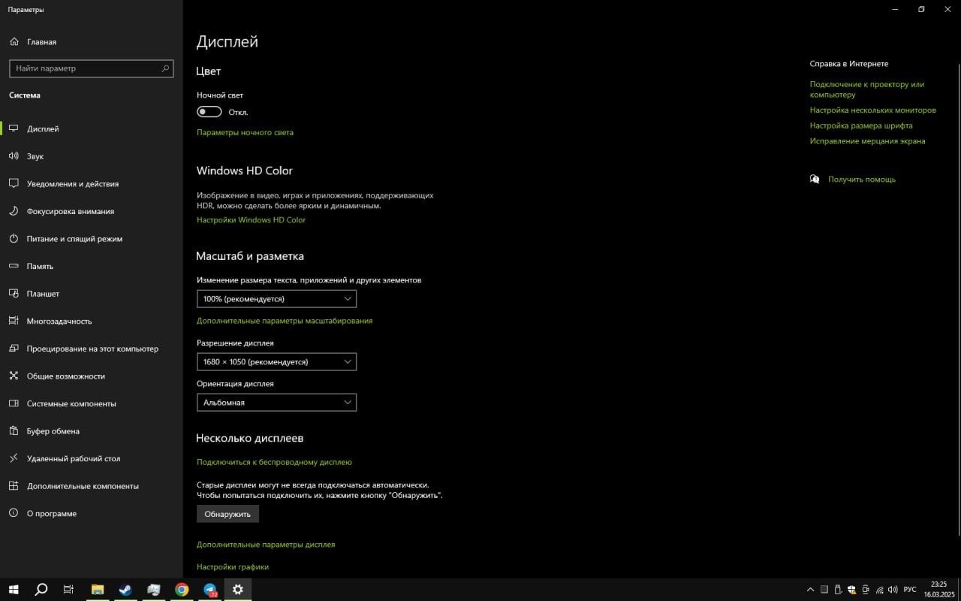
Task: Open Google Chrome from the taskbar
Action: point(182,590)
